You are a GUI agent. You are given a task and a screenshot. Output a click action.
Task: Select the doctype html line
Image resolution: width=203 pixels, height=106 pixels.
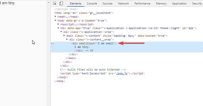pos(66,9)
